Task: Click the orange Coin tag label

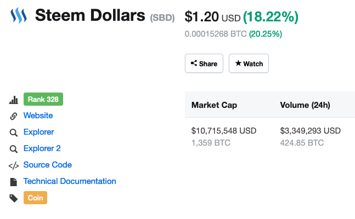Action: coord(35,198)
